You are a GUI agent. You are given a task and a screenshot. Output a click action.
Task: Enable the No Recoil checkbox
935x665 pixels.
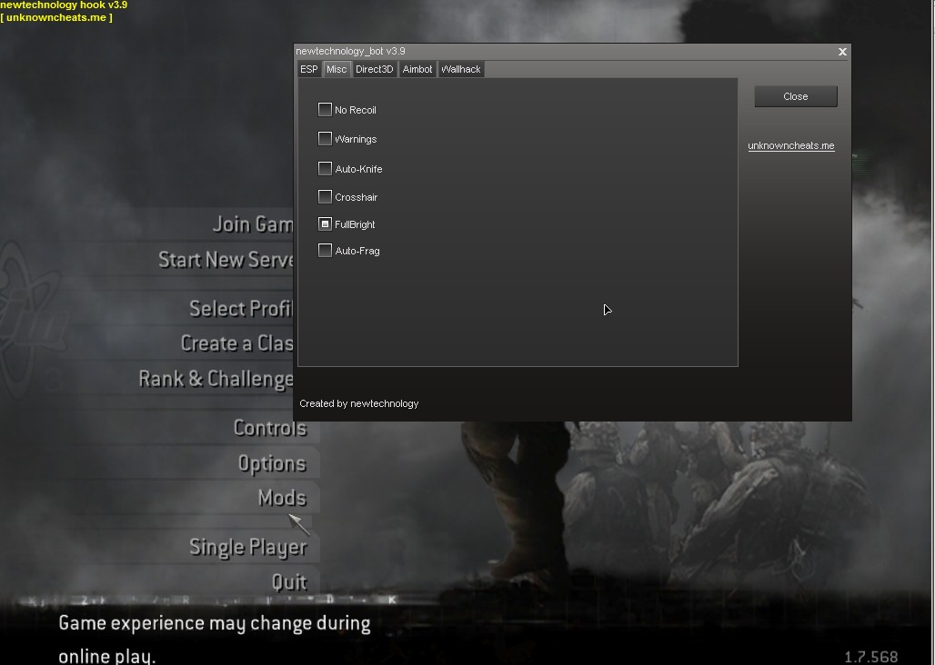coord(325,110)
